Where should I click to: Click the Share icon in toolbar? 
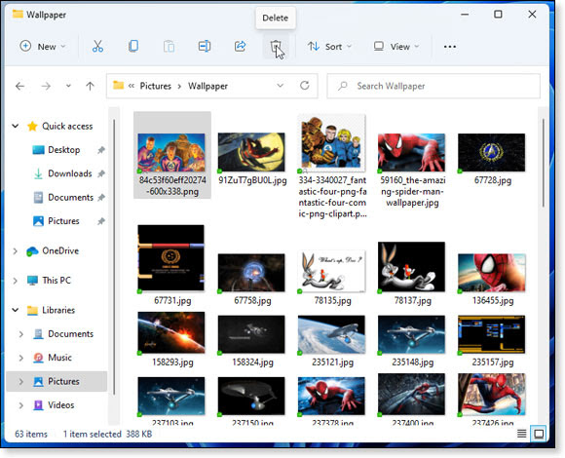240,46
